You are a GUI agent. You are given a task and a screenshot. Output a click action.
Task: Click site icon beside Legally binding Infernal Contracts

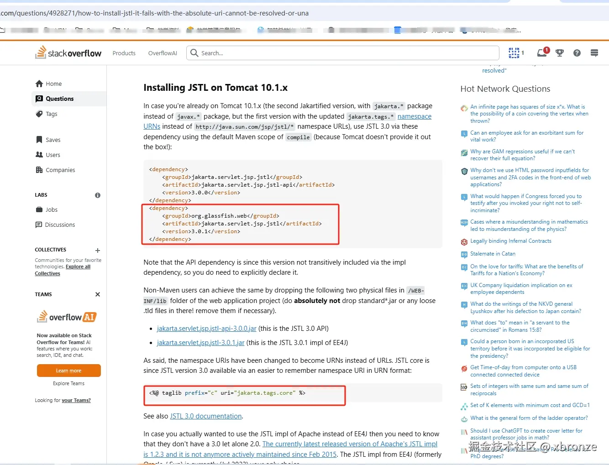pos(464,241)
